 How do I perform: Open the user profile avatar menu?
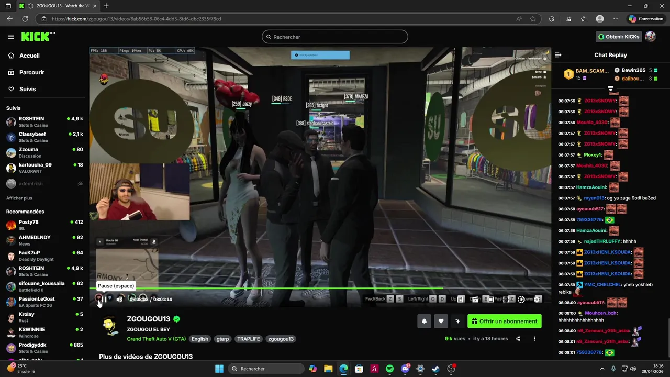pyautogui.click(x=651, y=37)
